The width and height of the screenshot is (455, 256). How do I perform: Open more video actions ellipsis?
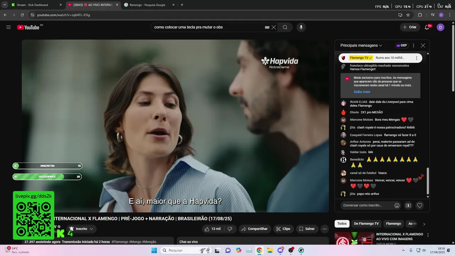pos(325,229)
